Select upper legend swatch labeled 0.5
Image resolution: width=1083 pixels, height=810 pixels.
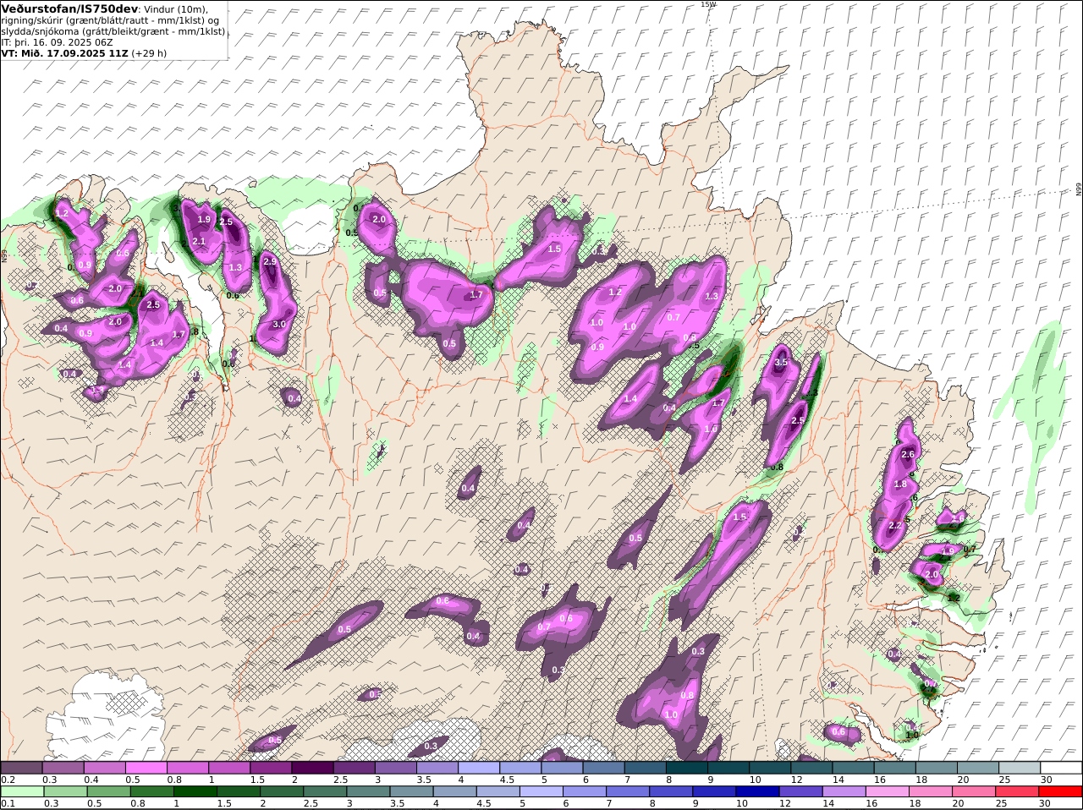coord(146,768)
